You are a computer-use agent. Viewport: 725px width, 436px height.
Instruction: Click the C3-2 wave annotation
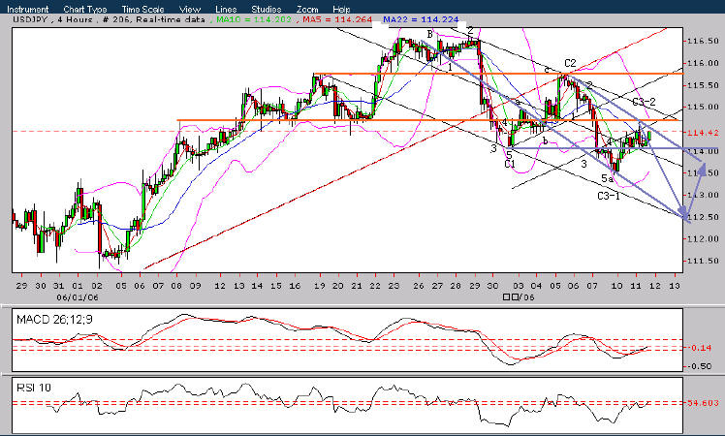click(x=645, y=102)
